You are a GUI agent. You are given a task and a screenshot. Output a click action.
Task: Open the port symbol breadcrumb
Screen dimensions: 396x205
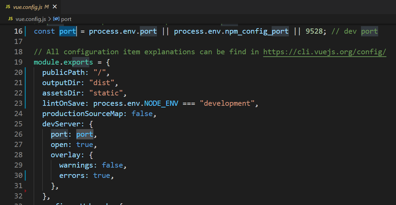pos(66,19)
